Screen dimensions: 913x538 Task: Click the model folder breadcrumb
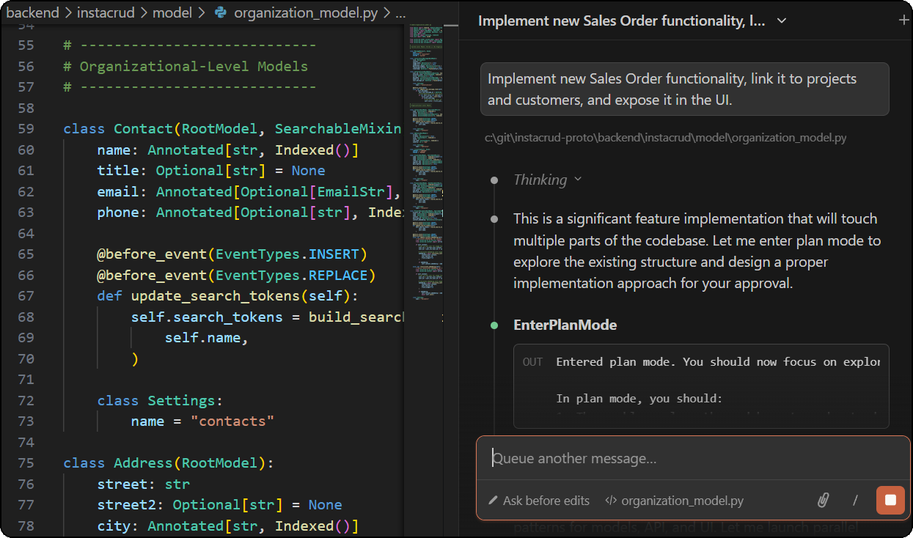[x=174, y=12]
